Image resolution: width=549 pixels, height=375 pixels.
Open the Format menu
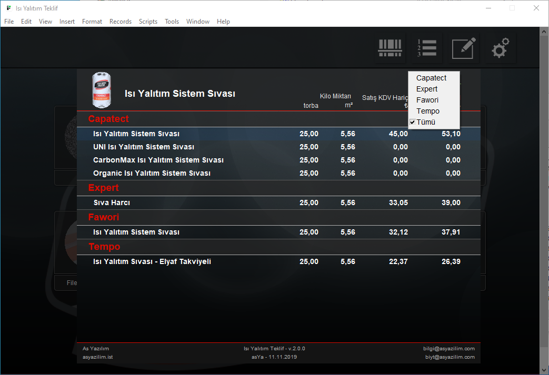click(x=92, y=22)
